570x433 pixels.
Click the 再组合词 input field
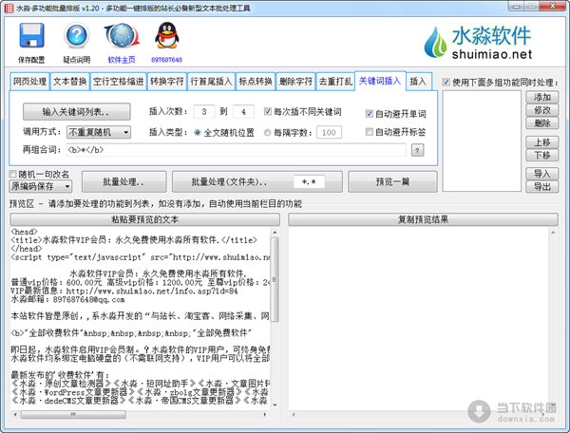(x=236, y=150)
